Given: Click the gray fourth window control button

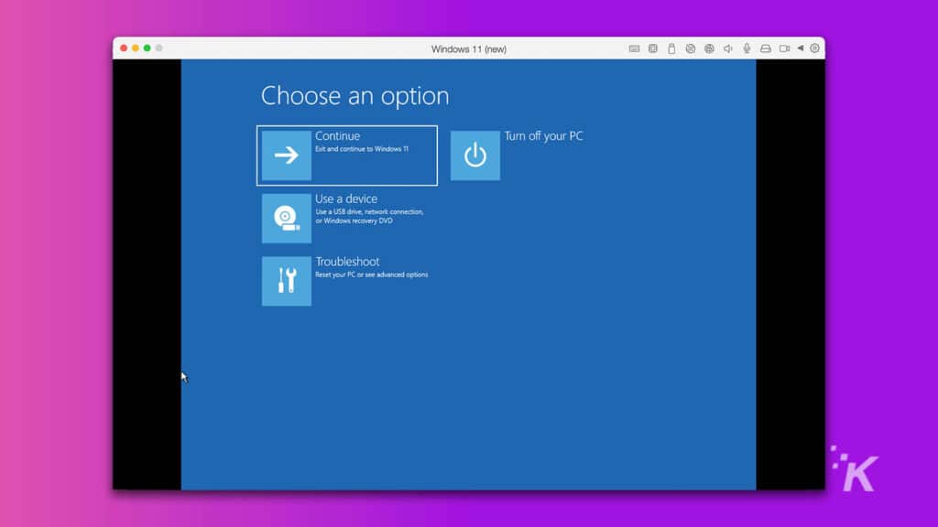Looking at the screenshot, I should [x=159, y=48].
